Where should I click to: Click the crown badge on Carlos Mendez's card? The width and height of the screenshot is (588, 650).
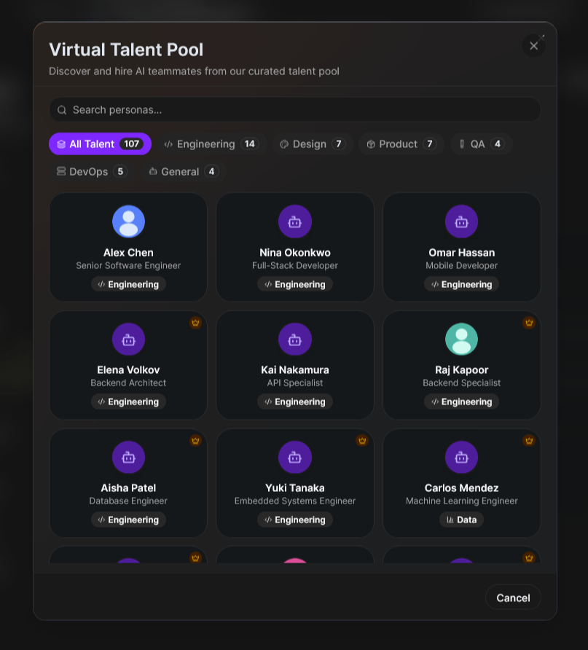point(529,441)
